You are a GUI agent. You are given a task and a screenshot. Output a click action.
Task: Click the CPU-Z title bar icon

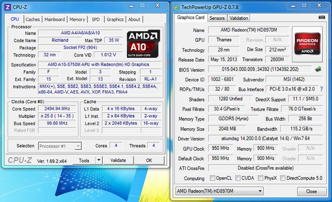click(x=8, y=7)
